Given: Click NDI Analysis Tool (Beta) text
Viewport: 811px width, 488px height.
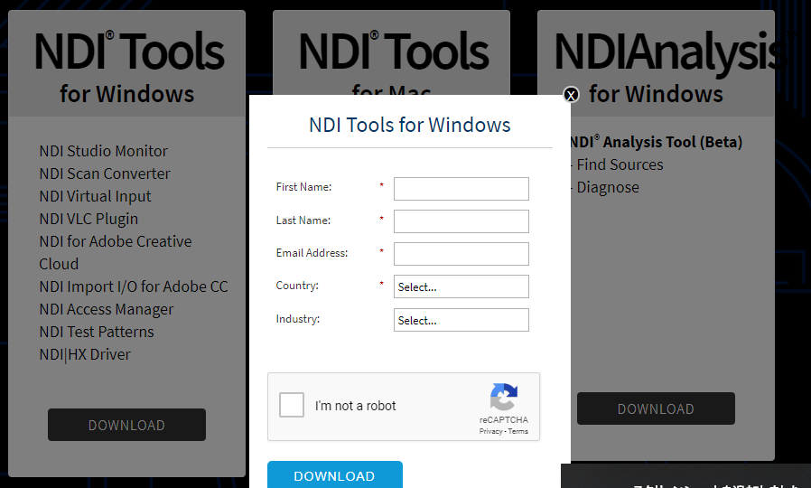Looking at the screenshot, I should click(x=656, y=142).
